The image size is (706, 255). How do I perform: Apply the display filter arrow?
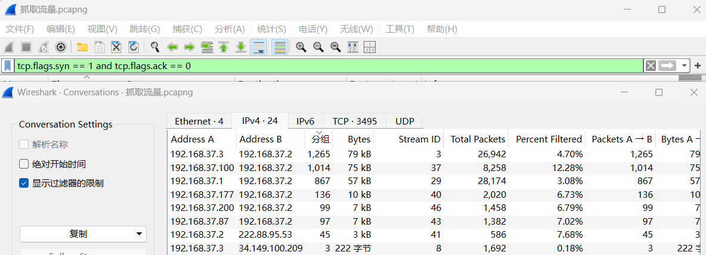[x=668, y=66]
